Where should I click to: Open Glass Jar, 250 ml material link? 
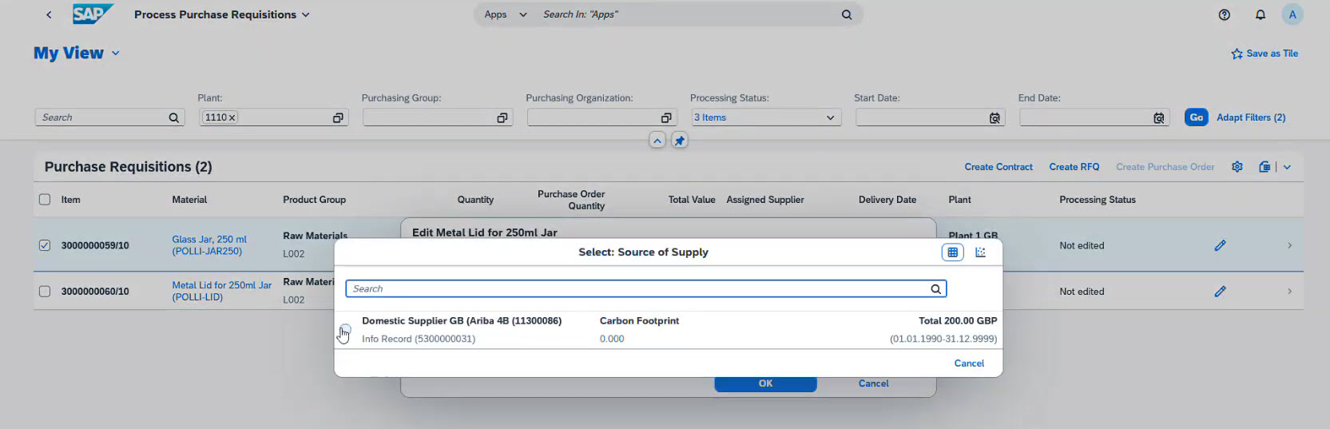[x=209, y=245]
